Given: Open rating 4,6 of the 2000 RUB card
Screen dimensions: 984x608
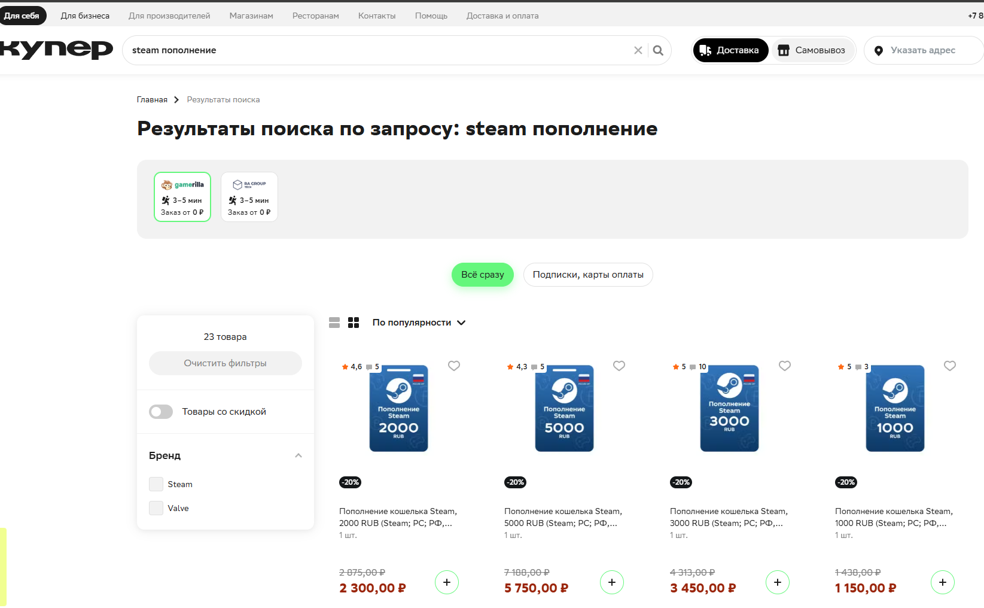Looking at the screenshot, I should (x=352, y=367).
